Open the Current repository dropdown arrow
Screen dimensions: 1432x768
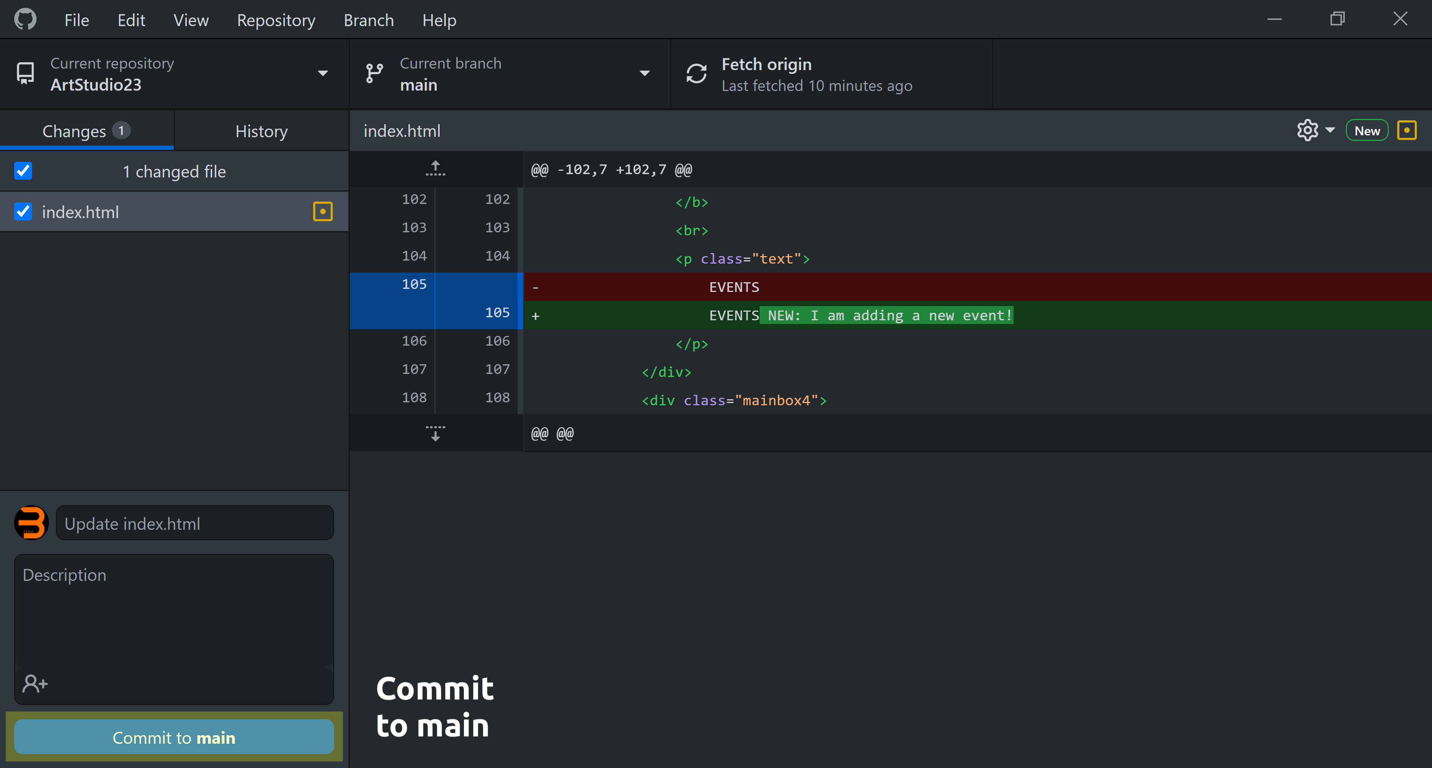pyautogui.click(x=323, y=73)
